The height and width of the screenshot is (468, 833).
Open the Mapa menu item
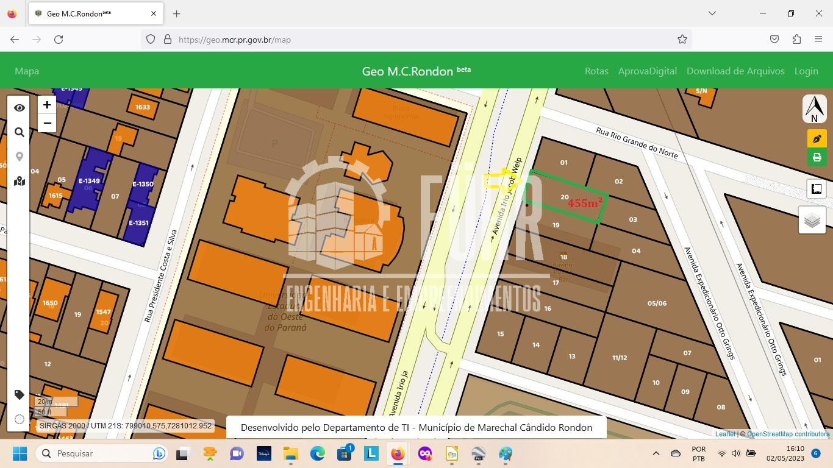point(27,71)
